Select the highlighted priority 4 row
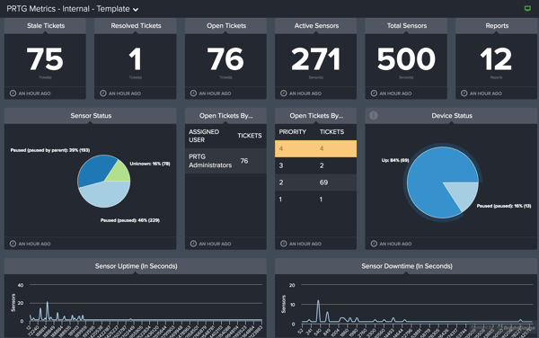Screen dimensions: 539x338 coord(315,149)
